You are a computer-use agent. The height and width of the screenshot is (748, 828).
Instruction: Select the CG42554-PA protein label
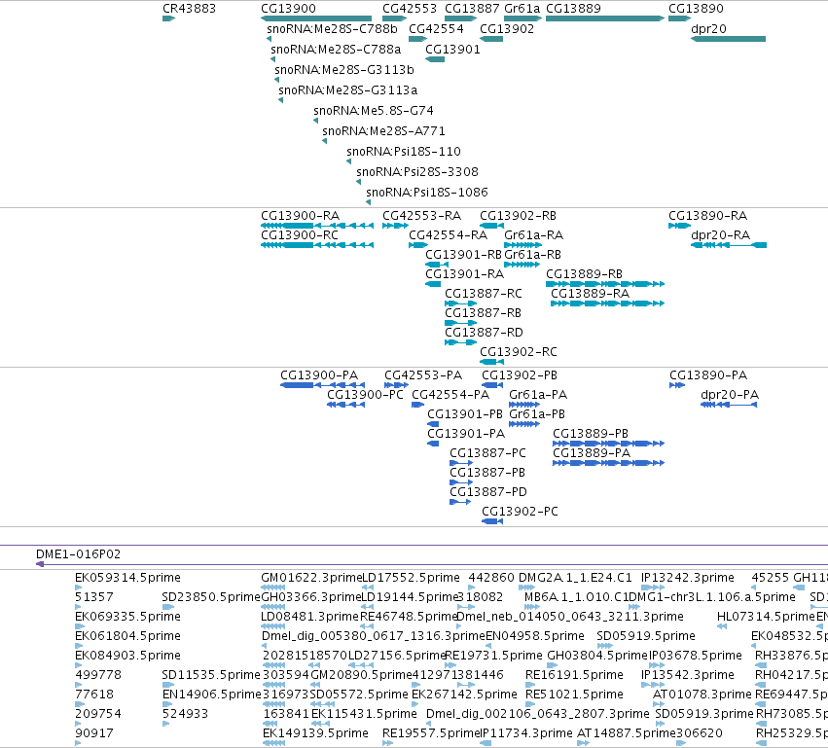[450, 394]
